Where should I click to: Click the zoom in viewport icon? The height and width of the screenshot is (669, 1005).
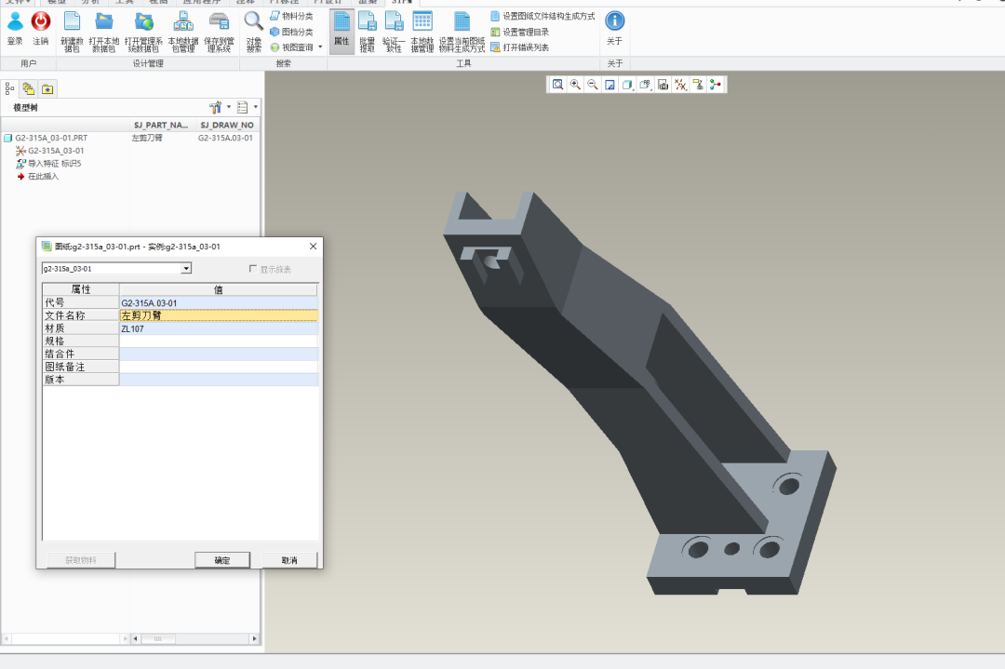pos(575,85)
